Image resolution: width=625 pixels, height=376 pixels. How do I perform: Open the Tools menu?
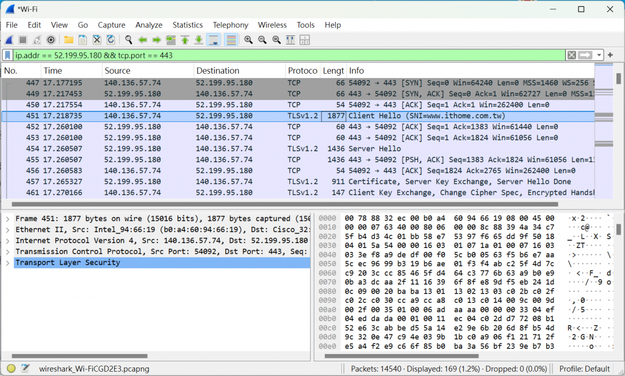pyautogui.click(x=306, y=24)
